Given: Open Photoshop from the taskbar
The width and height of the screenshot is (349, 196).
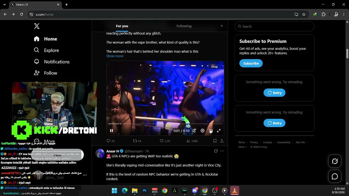Looking at the screenshot, I should pos(145,191).
